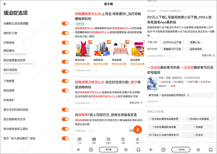The height and width of the screenshot is (154, 217).
Task: Expand 查看详情 on m.taobao.com result
Action: pyautogui.click(x=136, y=103)
